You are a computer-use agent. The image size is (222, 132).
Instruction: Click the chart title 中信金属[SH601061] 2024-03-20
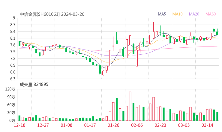tap(52, 14)
